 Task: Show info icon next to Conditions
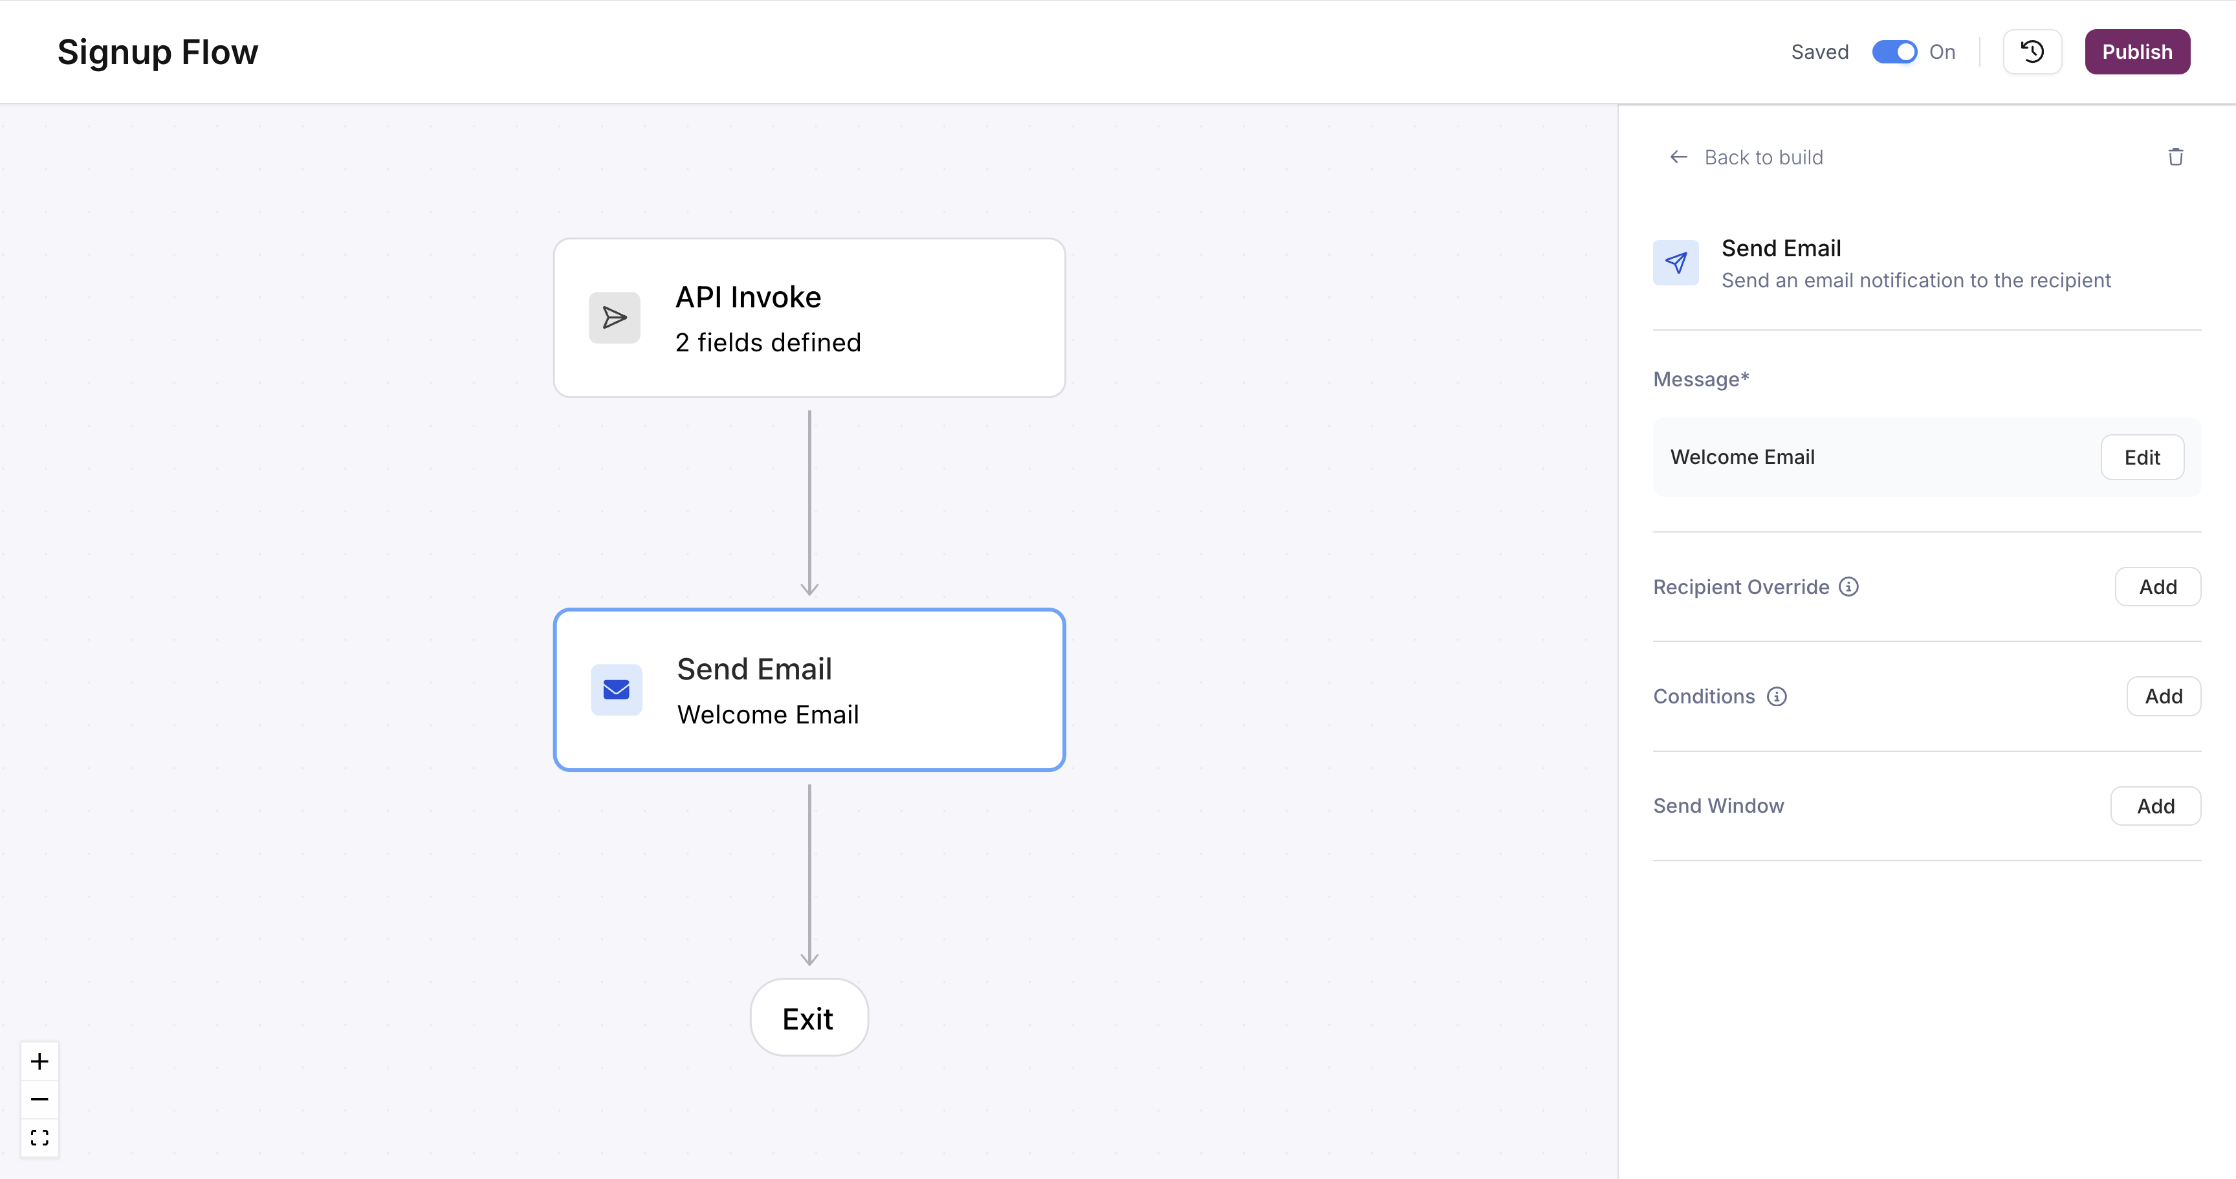tap(1777, 696)
